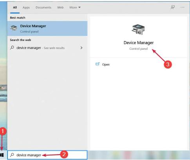Viewport: 190px width, 160px height.
Task: Switch to the Apps tab
Action: [26, 7]
